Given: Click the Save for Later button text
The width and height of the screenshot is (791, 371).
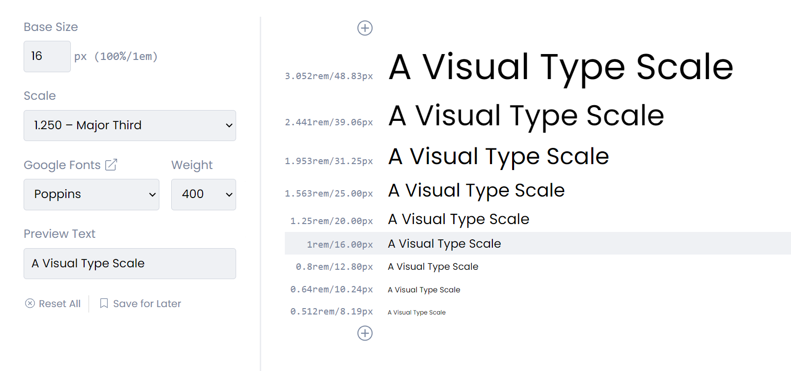Looking at the screenshot, I should pos(147,304).
